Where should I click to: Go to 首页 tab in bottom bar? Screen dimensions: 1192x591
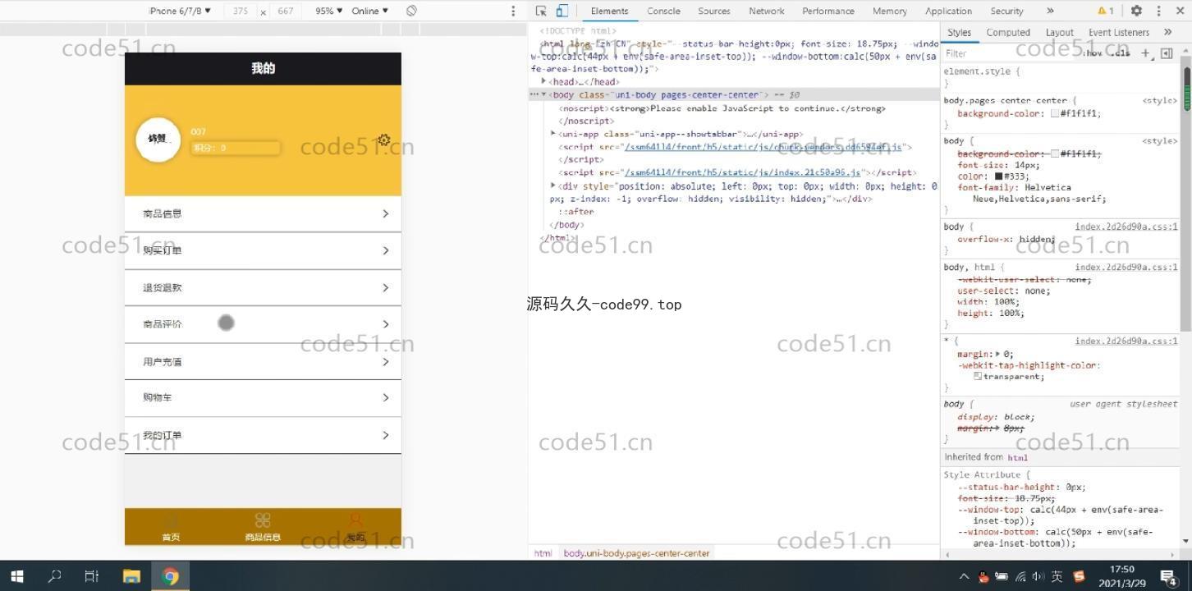pyautogui.click(x=171, y=527)
